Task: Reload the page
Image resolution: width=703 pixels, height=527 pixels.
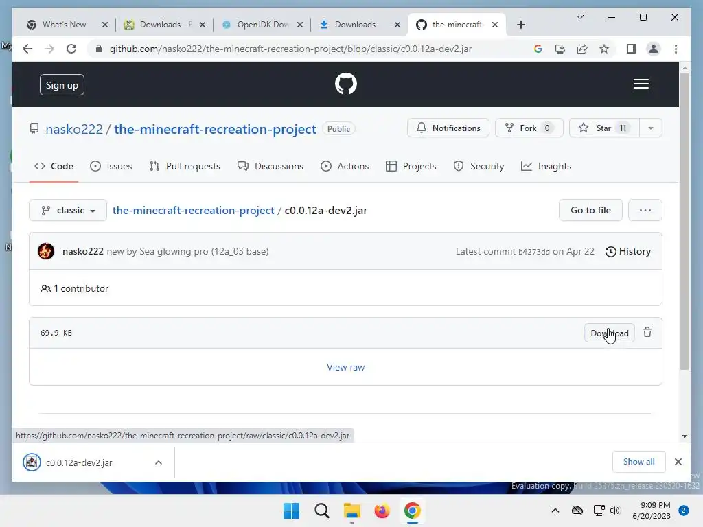Action: (71, 49)
